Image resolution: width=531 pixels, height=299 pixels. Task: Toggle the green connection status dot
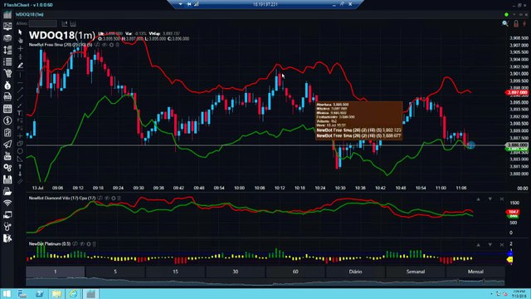pos(506,15)
